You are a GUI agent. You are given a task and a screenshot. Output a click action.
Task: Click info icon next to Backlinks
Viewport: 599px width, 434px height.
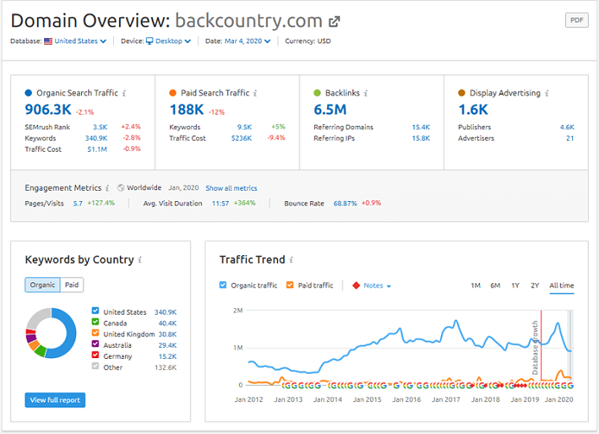tap(364, 93)
